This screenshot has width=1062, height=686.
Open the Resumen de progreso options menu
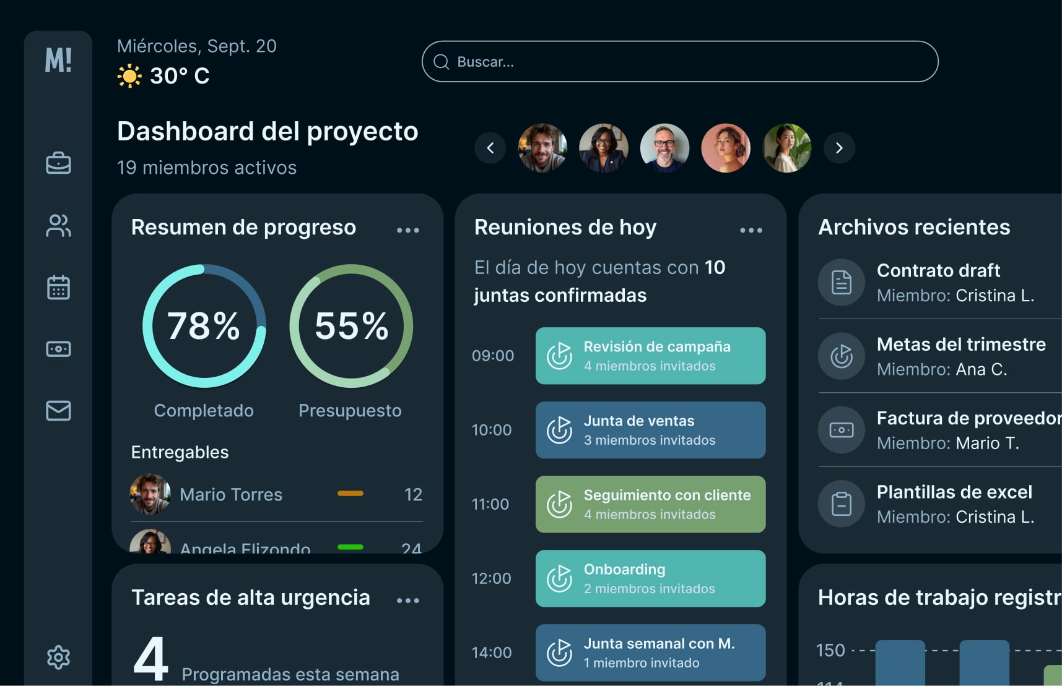(x=408, y=229)
